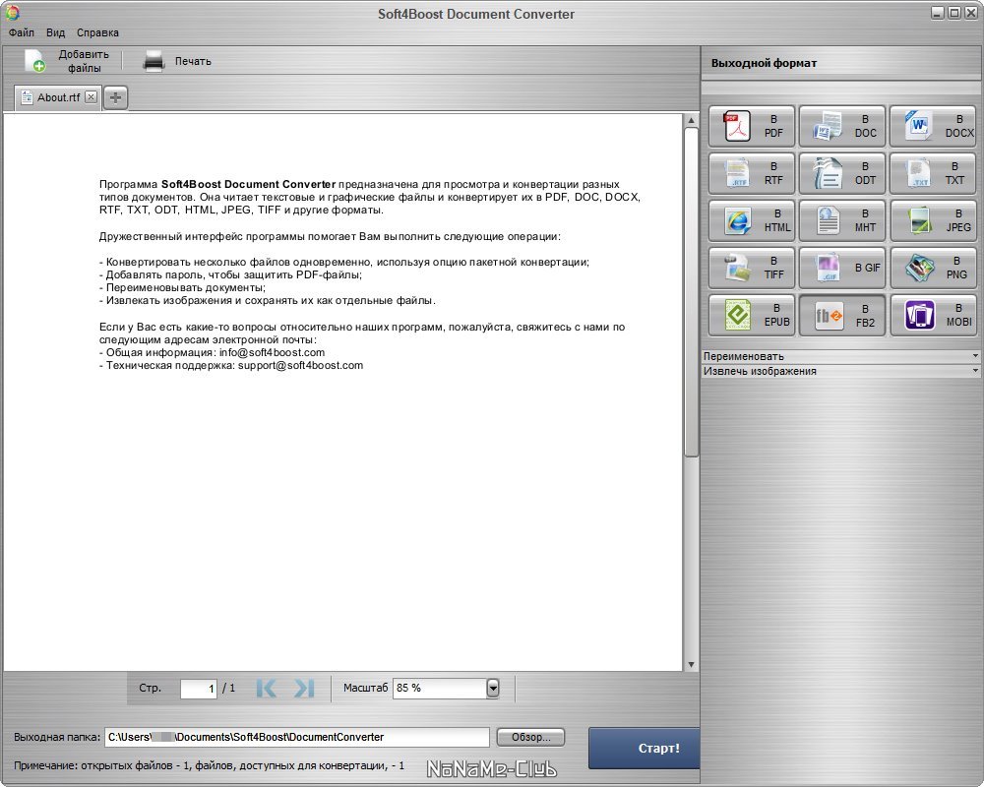Expand the Извлечь изображения section

[840, 371]
